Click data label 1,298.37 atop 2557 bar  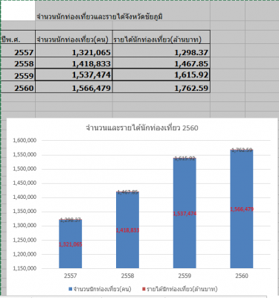[x=71, y=220]
